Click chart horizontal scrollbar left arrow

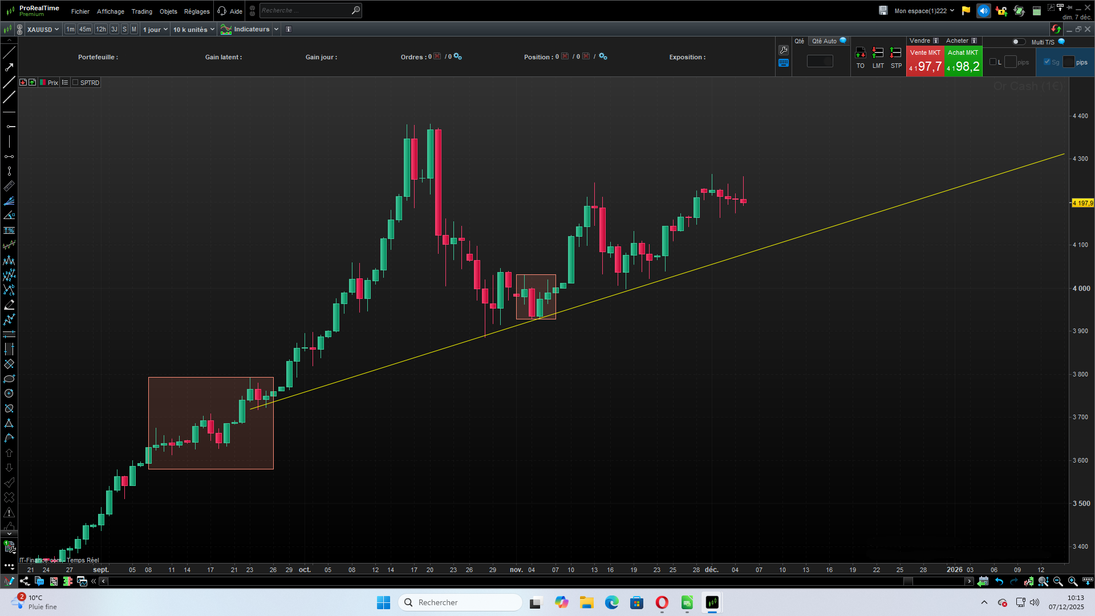tap(103, 581)
